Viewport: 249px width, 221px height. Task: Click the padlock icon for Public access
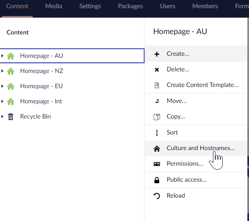point(157,180)
